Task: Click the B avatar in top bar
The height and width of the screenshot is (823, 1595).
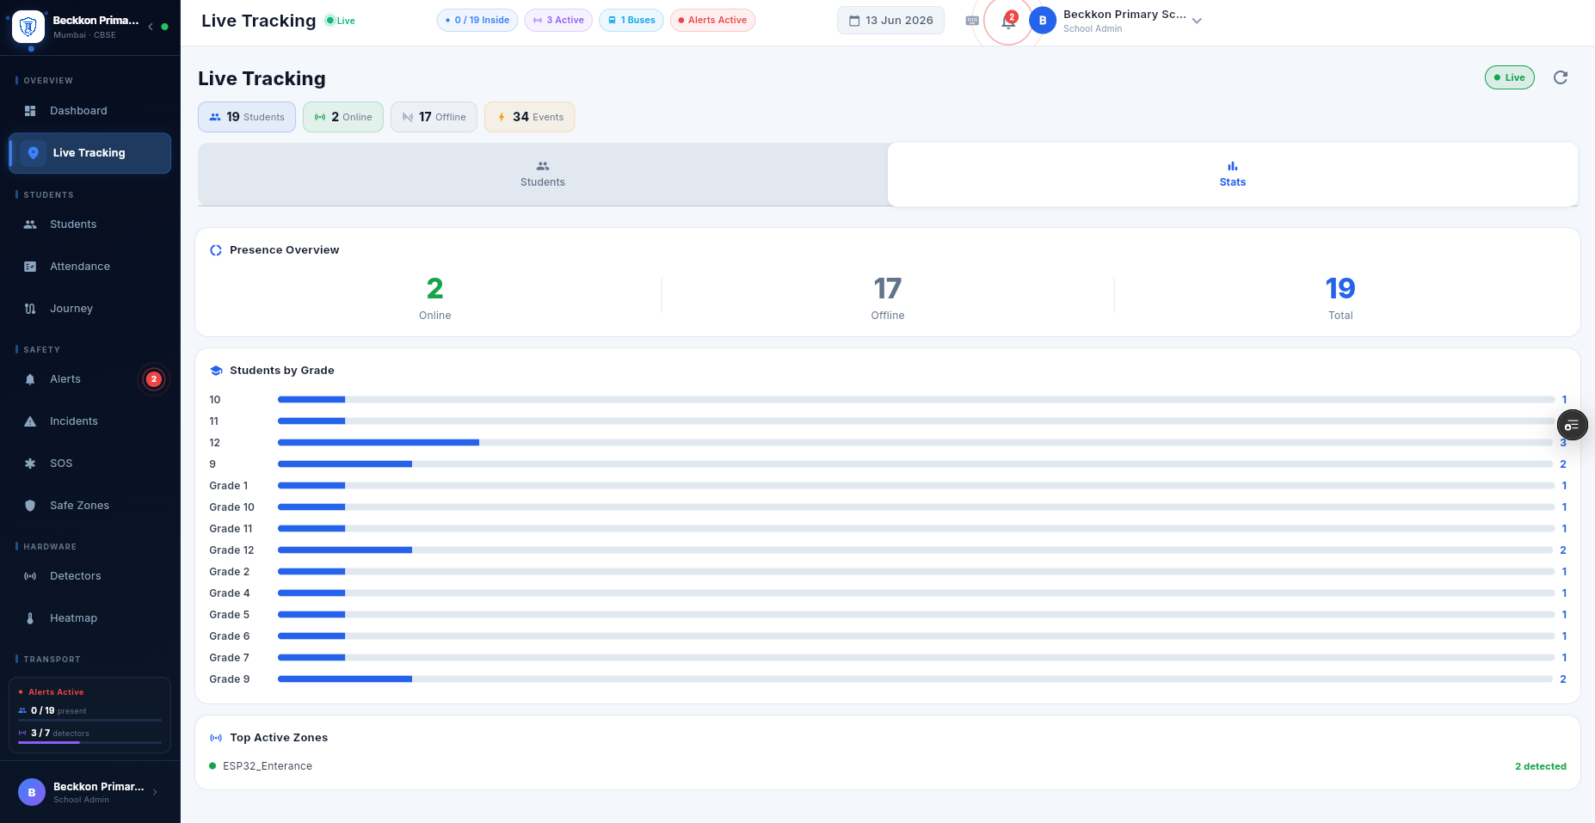Action: [x=1043, y=21]
